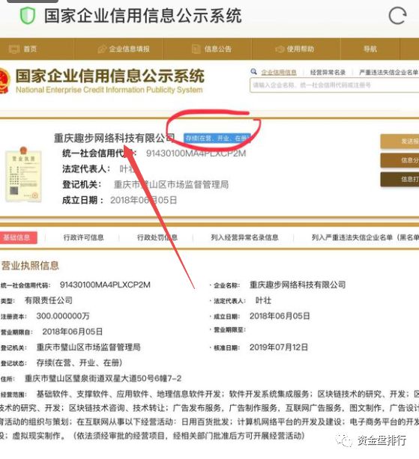Click the 登记状态 value 存续(在营、开业、在册)

pos(79,363)
